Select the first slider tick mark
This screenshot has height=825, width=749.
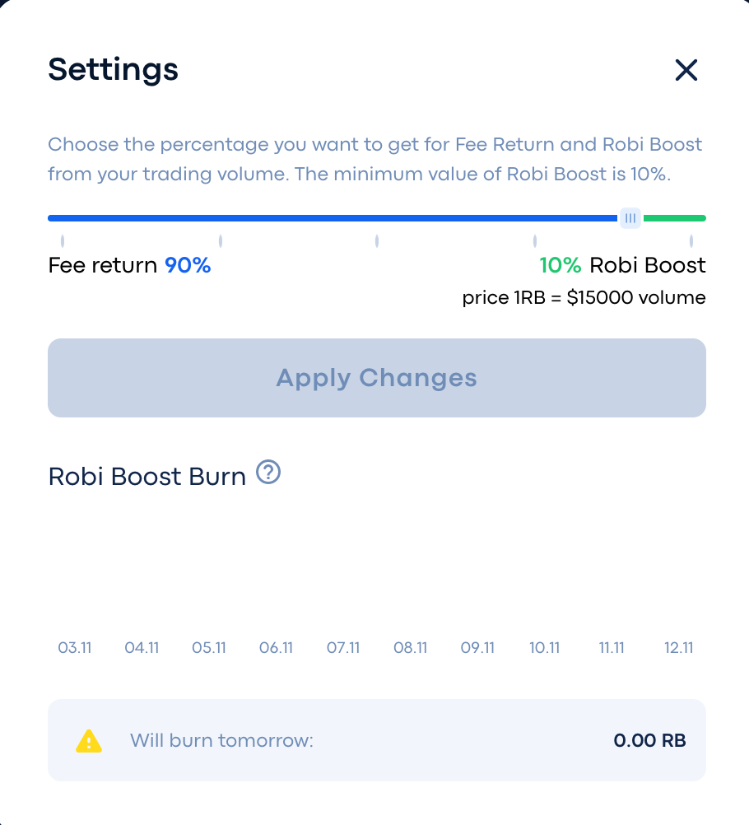pos(63,241)
